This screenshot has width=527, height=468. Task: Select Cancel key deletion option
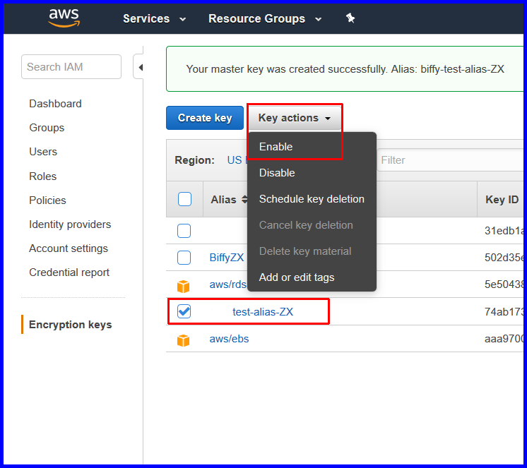point(306,225)
